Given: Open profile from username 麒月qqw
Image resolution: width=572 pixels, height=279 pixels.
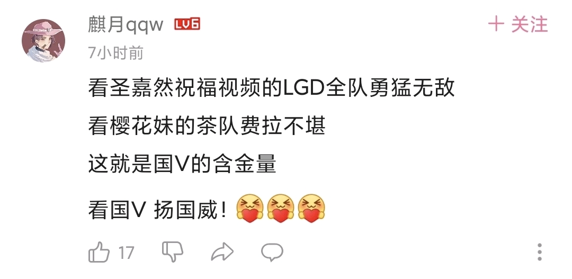Looking at the screenshot, I should coord(126,24).
